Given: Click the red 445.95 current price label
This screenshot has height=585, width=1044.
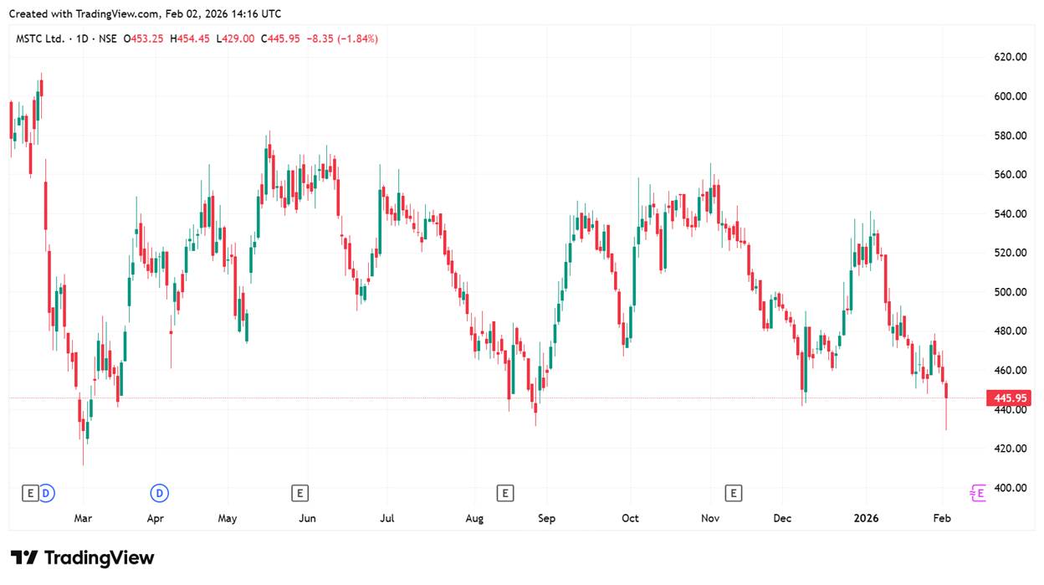Looking at the screenshot, I should [x=1007, y=398].
